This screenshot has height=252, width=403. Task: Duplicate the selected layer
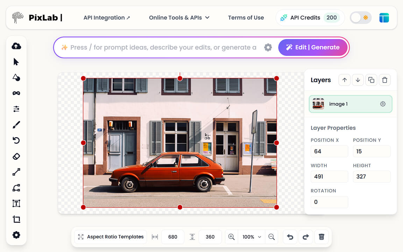click(371, 80)
